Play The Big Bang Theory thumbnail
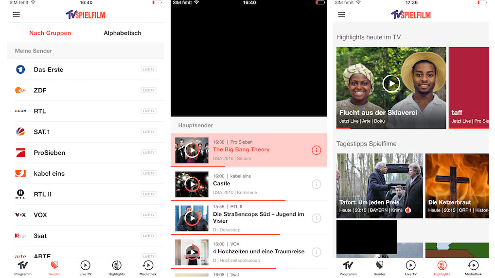495x278 pixels. pyautogui.click(x=192, y=150)
